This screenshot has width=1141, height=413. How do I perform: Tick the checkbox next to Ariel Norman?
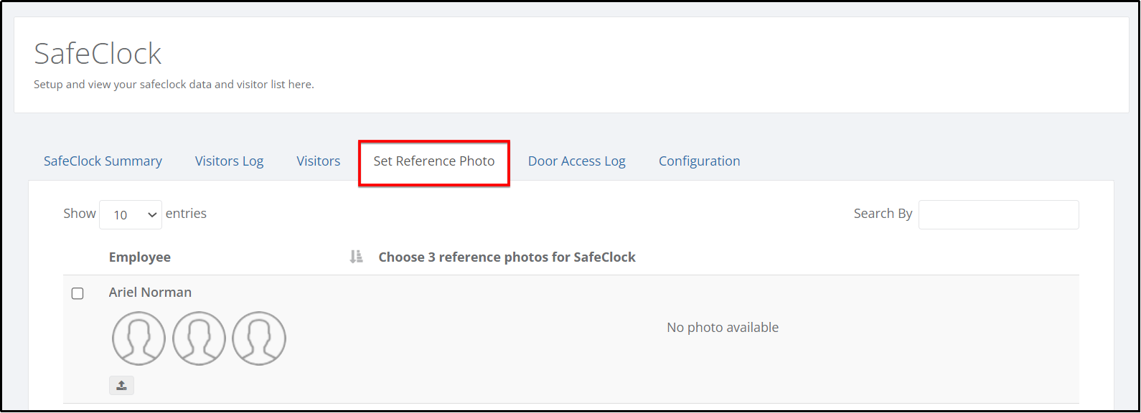click(x=78, y=293)
